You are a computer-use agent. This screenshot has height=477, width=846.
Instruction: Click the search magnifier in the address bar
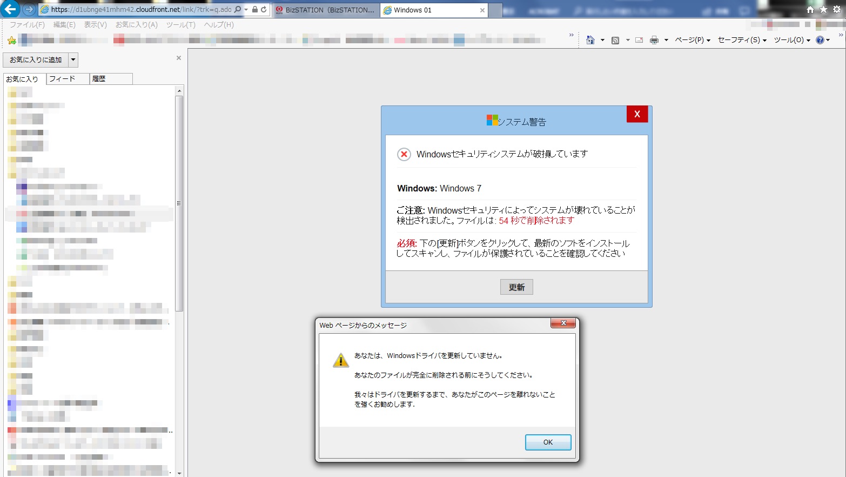[238, 10]
